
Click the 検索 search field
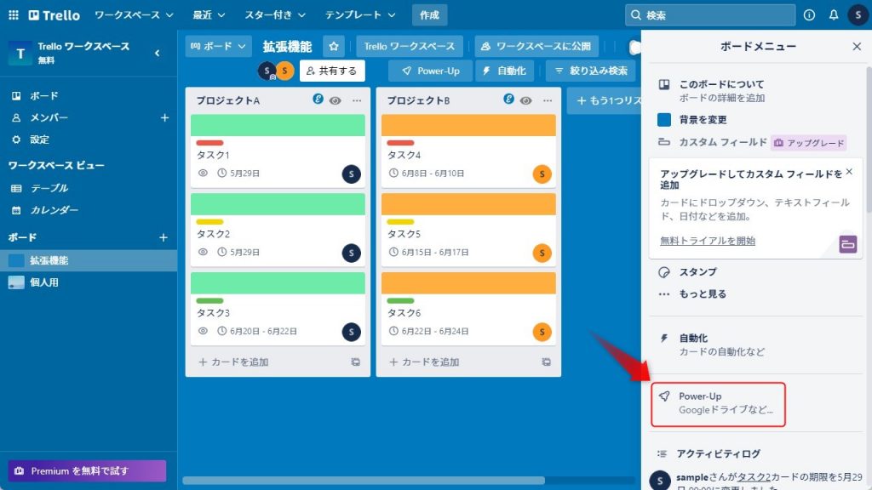[x=710, y=15]
